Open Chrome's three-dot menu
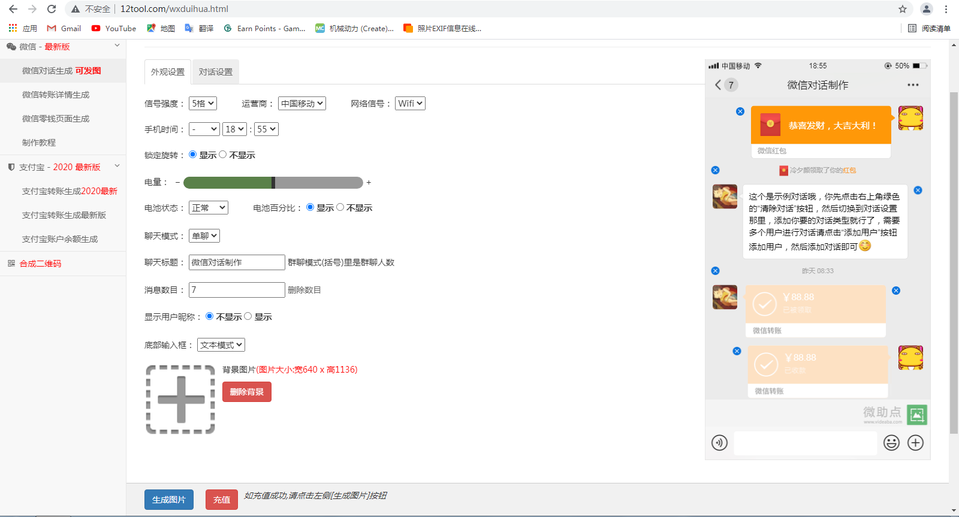Image resolution: width=959 pixels, height=517 pixels. pos(946,9)
